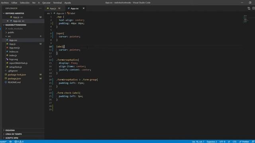Select App.js in the src folder tree
255x143 pixels.
tap(12, 44)
